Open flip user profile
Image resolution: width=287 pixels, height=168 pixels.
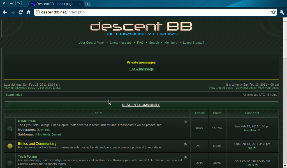250,148
